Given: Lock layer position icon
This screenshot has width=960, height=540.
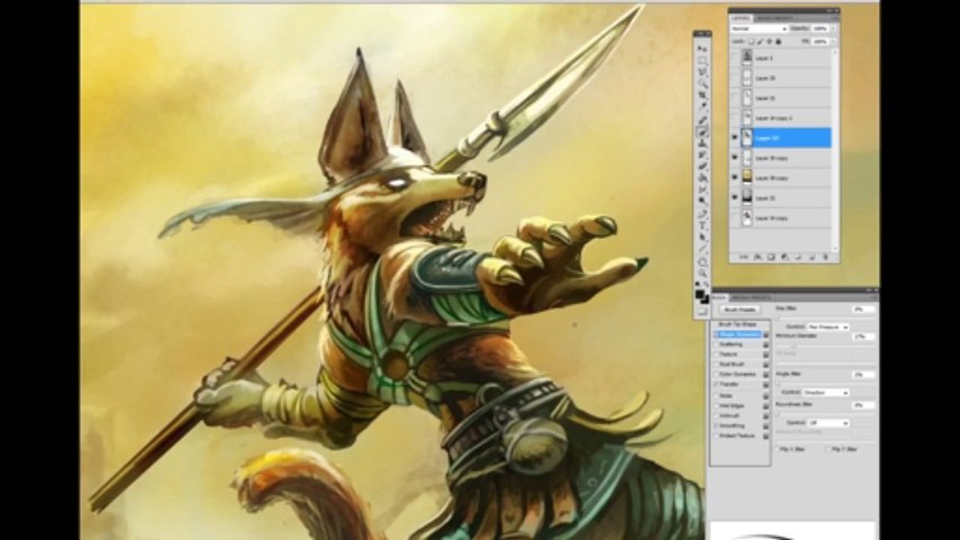Looking at the screenshot, I should pos(769,41).
